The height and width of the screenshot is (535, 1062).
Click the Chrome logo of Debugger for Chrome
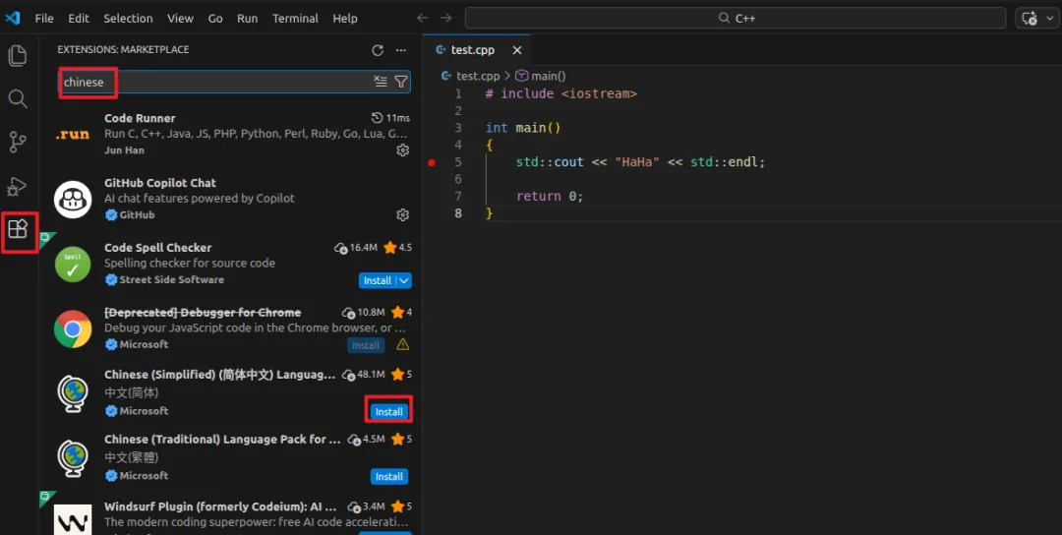pyautogui.click(x=73, y=329)
